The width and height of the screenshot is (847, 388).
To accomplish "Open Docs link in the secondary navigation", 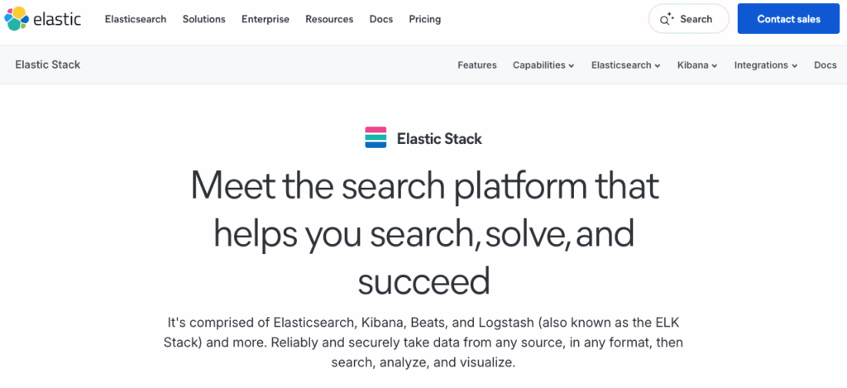I will coord(825,65).
